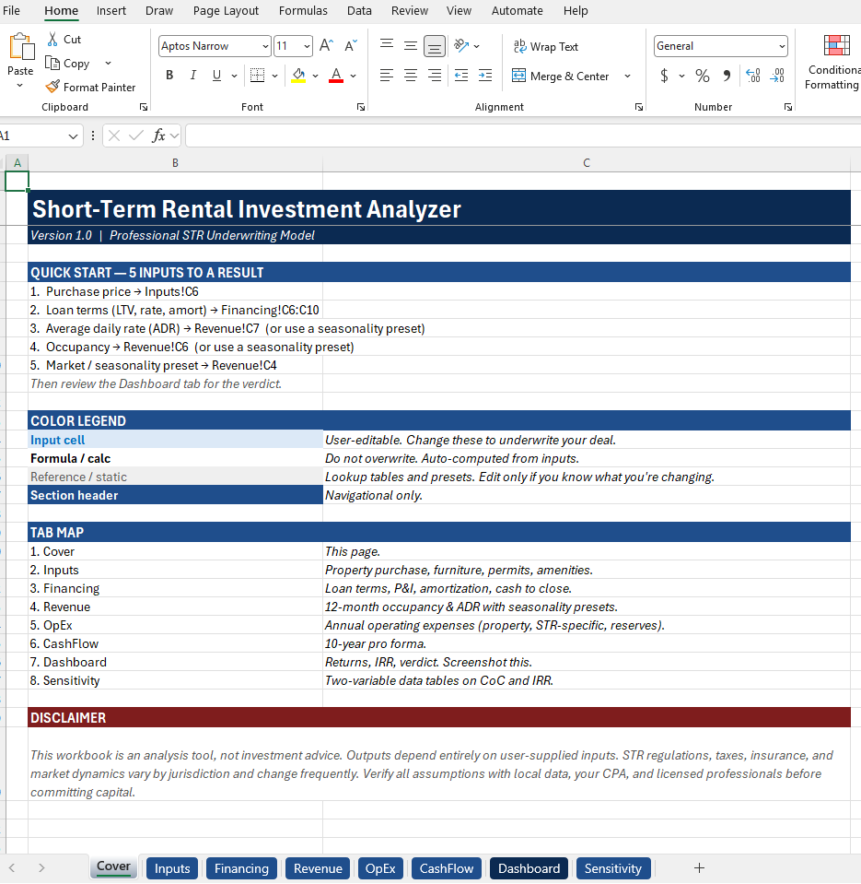The image size is (861, 884).
Task: Cancel the formula entry with X icon
Action: 114,136
